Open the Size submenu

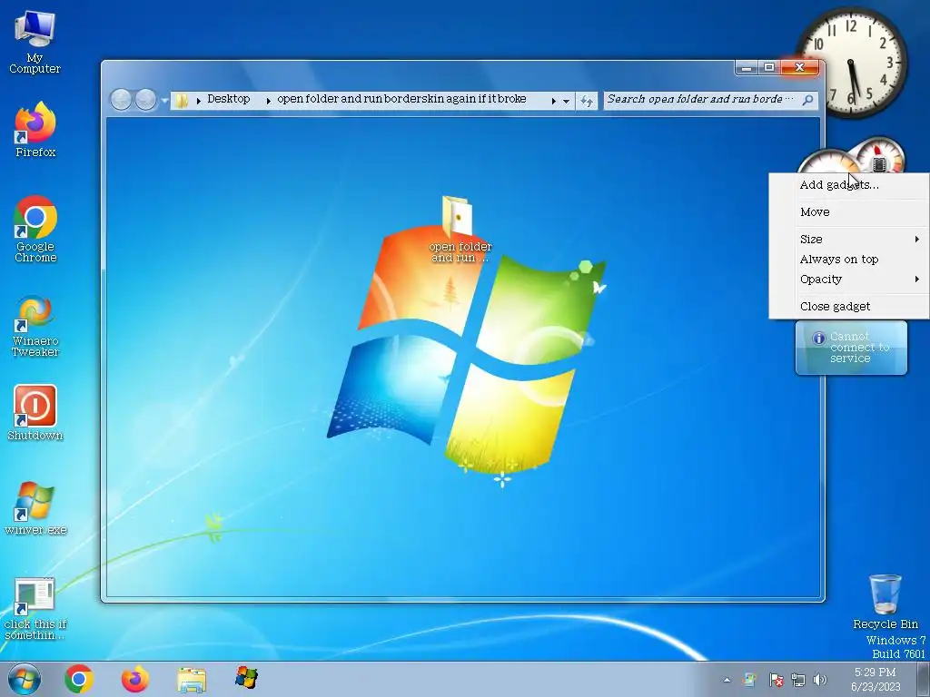pyautogui.click(x=849, y=239)
